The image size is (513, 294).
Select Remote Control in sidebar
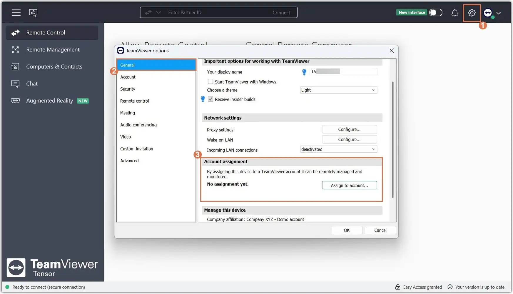52,33
